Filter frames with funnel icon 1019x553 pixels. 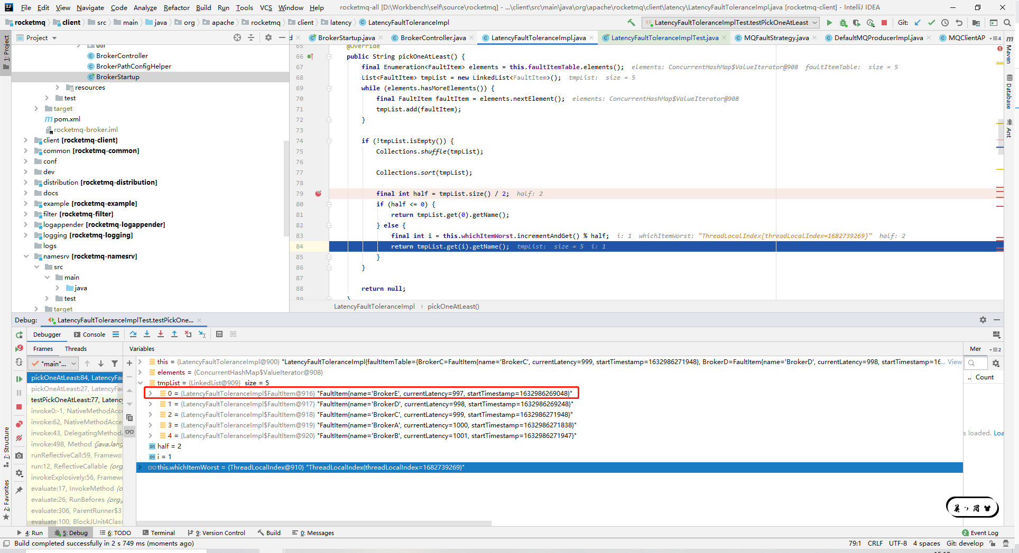115,364
